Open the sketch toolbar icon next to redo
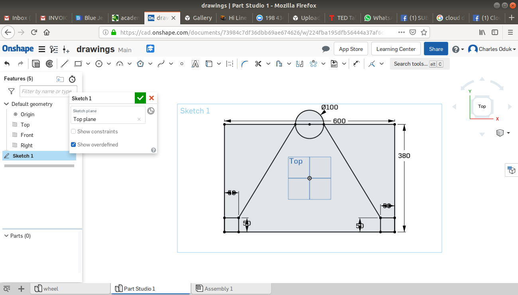This screenshot has width=518, height=295. [x=36, y=64]
